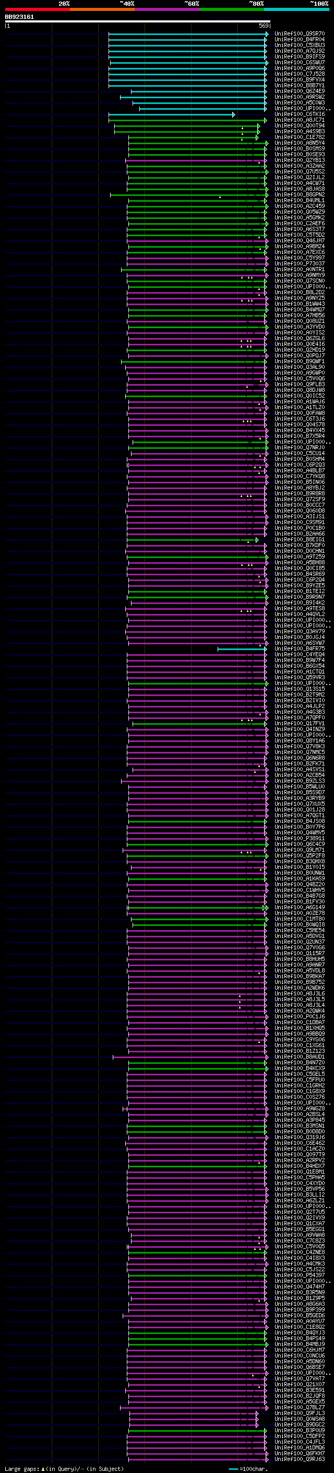This screenshot has width=334, height=1473.
Task: Select the UniRef100_B8L2D2 label
Action: [x=300, y=292]
